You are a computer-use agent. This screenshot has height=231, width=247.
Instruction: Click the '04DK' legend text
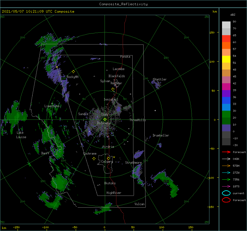click(236, 159)
